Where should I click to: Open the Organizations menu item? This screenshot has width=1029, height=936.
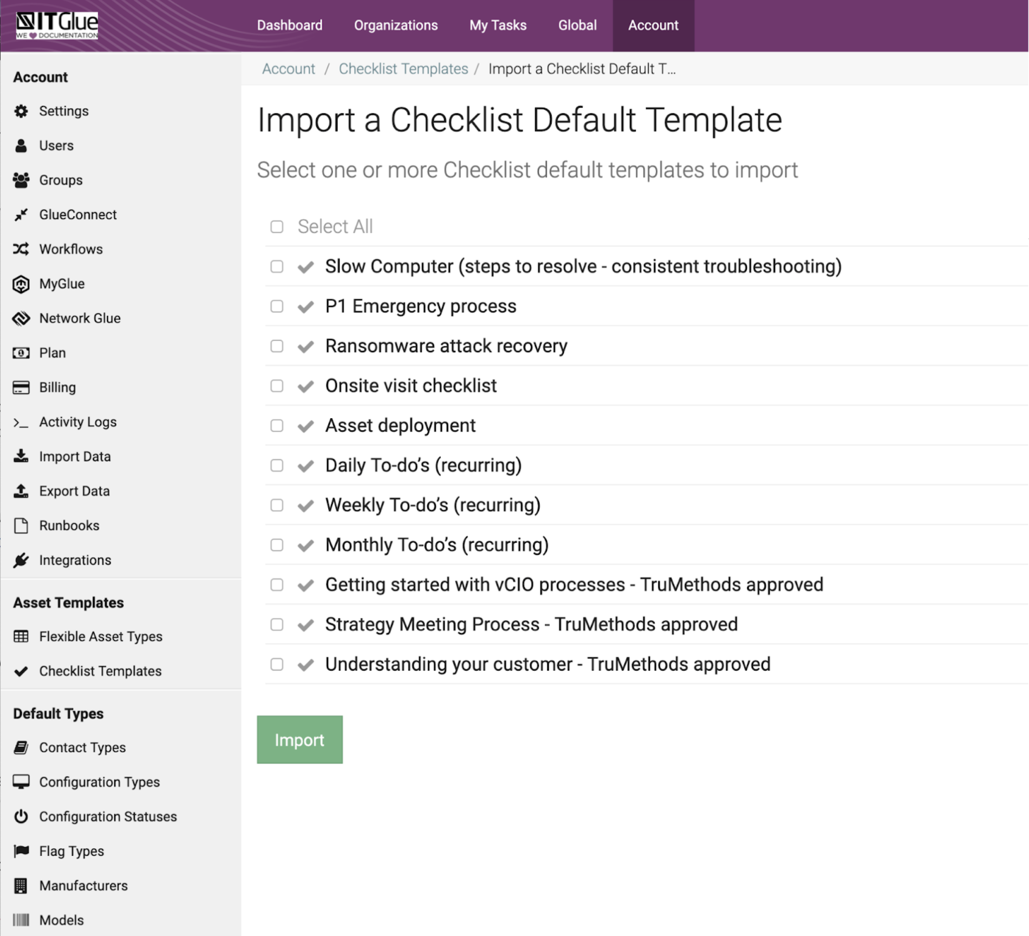tap(396, 25)
